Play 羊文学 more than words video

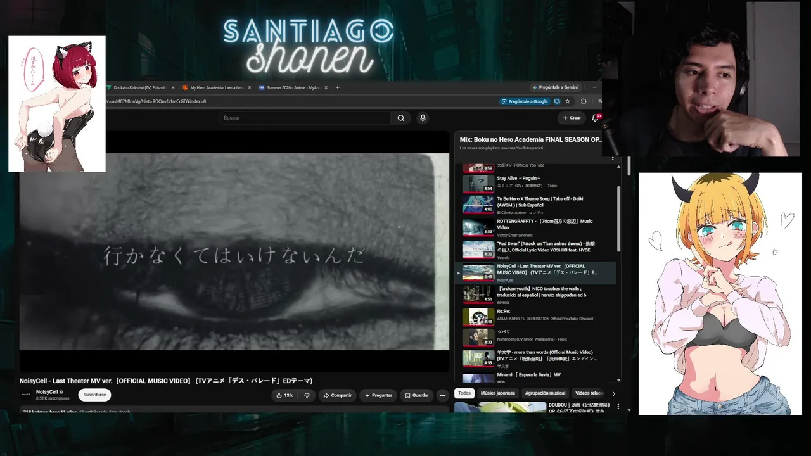[x=535, y=358]
